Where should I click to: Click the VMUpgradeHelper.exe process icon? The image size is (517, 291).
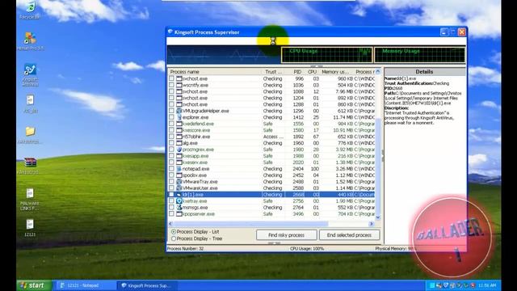point(179,111)
